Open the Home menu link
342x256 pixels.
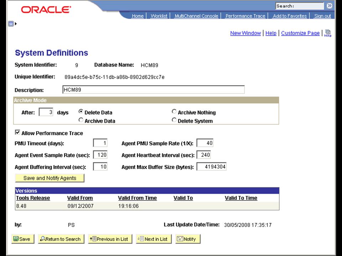coord(138,16)
